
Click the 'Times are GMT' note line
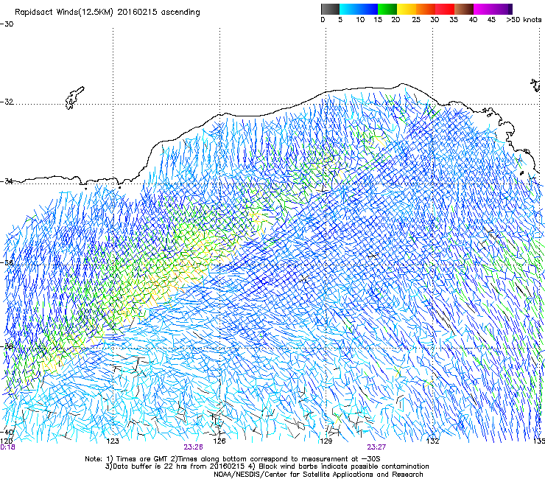[x=232, y=459]
